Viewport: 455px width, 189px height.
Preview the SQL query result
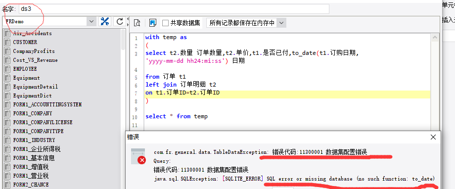click(x=137, y=23)
